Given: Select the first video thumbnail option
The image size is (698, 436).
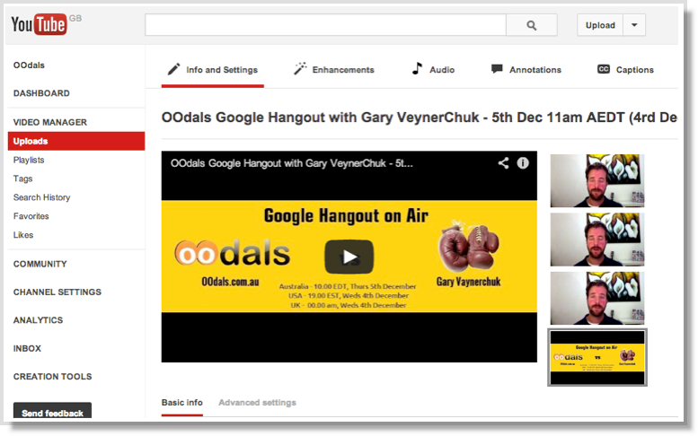Looking at the screenshot, I should pyautogui.click(x=597, y=180).
